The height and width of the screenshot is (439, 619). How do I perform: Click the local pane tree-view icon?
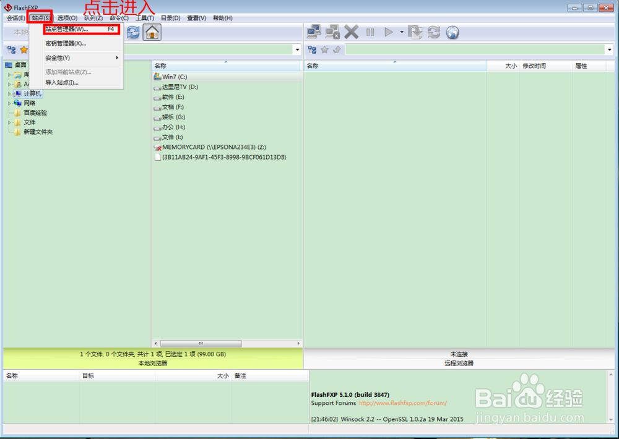click(11, 49)
